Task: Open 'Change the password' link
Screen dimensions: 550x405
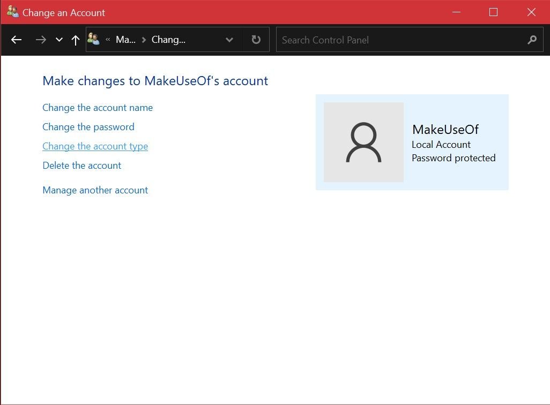Action: (x=88, y=127)
